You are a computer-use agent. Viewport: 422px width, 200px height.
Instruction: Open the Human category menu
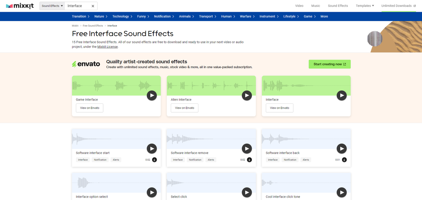[228, 16]
